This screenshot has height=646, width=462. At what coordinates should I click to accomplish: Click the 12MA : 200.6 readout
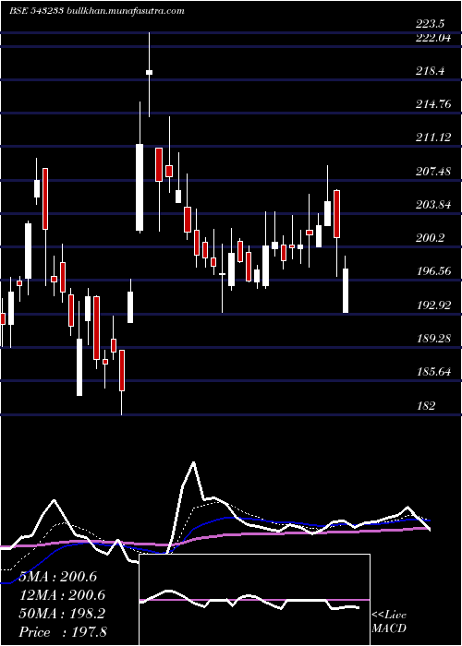click(x=62, y=595)
